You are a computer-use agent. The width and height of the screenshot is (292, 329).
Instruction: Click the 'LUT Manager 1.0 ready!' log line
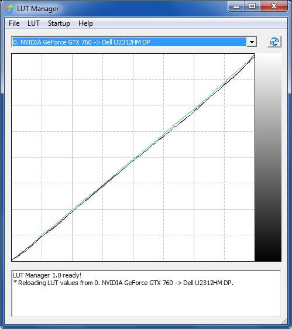tap(47, 275)
